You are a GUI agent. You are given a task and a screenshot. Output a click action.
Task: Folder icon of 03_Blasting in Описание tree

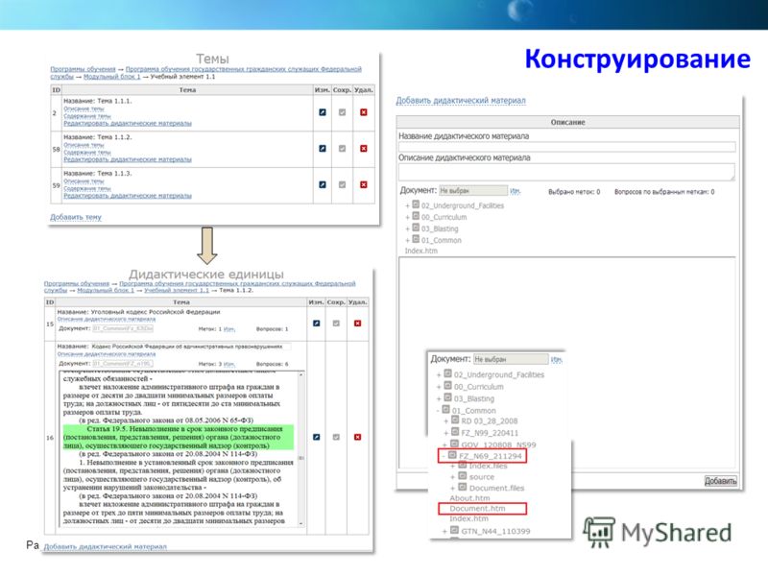(x=416, y=228)
